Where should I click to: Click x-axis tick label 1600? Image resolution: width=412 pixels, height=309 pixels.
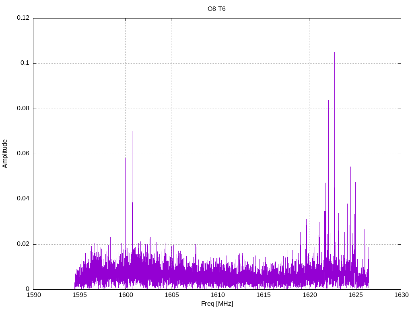click(x=126, y=295)
